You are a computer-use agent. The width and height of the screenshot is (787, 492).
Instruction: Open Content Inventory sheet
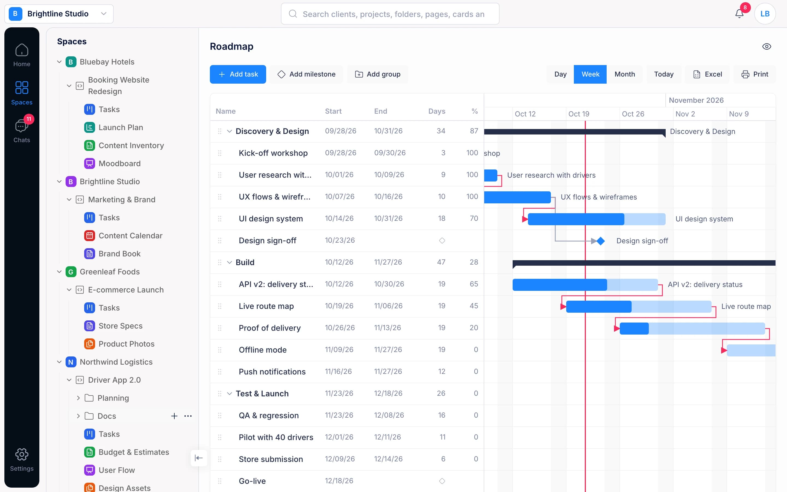pyautogui.click(x=131, y=145)
